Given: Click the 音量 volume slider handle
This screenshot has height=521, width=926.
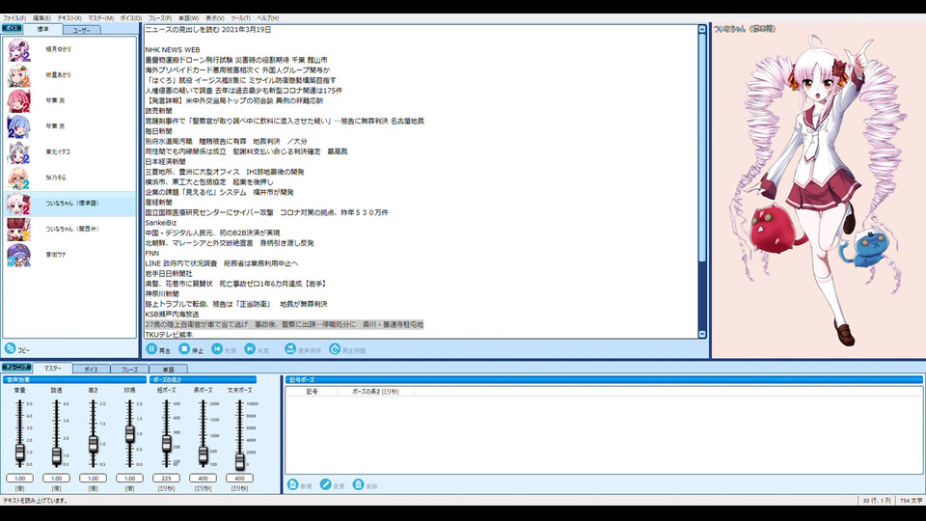Looking at the screenshot, I should coord(19,452).
